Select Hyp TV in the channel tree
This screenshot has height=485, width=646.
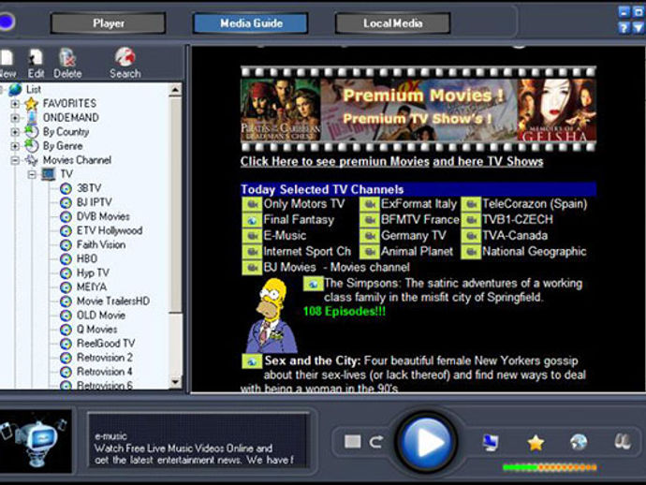click(93, 272)
